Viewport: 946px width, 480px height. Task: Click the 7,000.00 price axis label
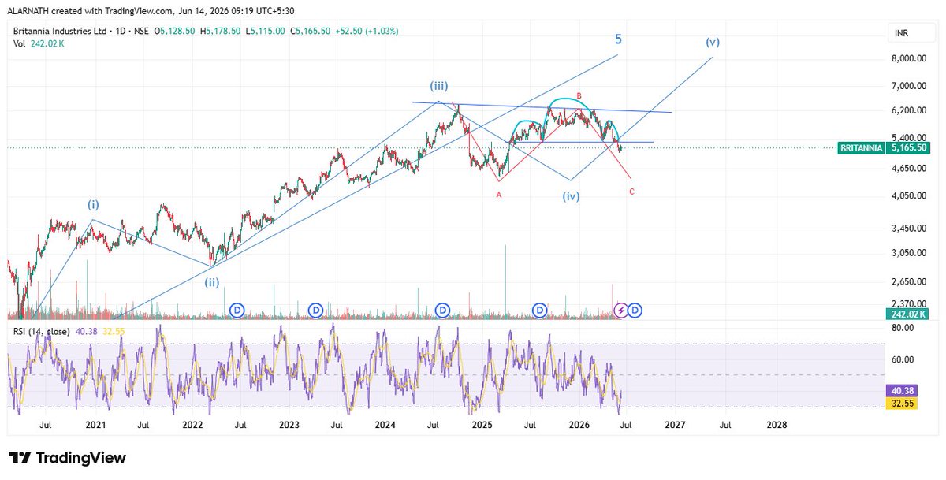click(x=908, y=86)
